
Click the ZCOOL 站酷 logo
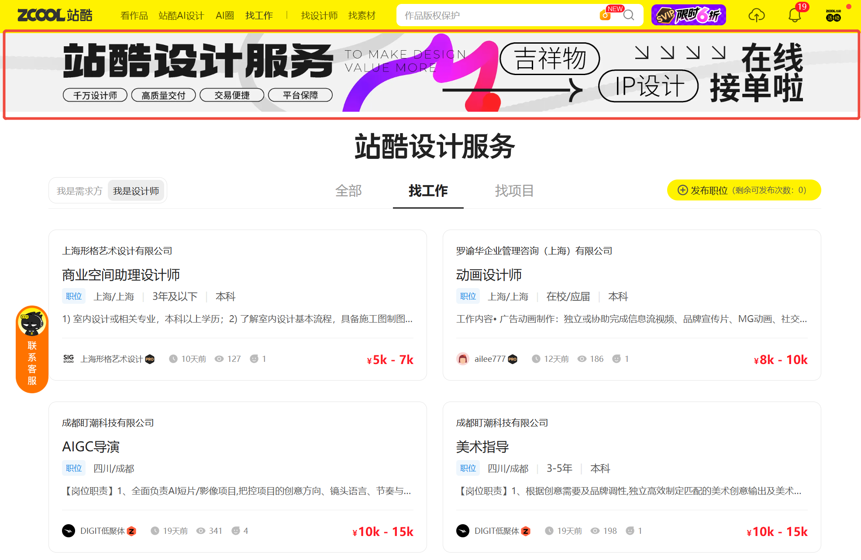pyautogui.click(x=55, y=15)
